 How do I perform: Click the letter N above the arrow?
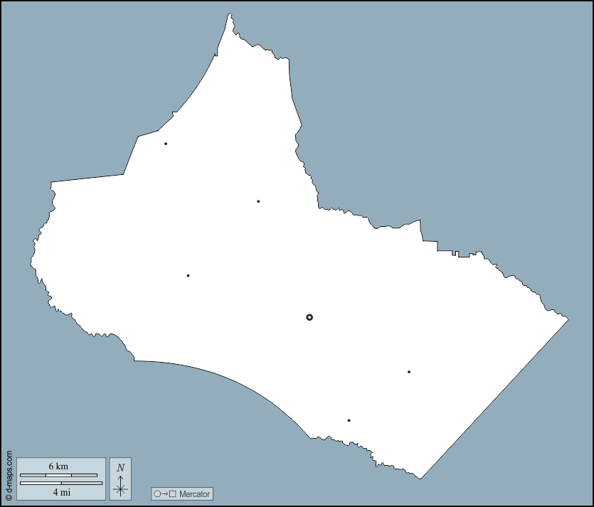pos(120,467)
